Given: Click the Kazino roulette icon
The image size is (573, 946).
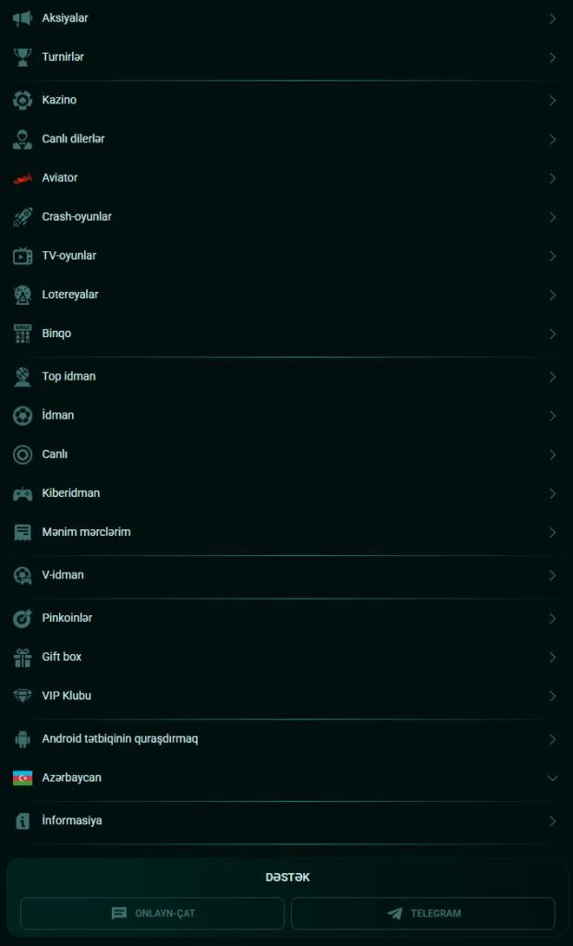Looking at the screenshot, I should pyautogui.click(x=22, y=100).
